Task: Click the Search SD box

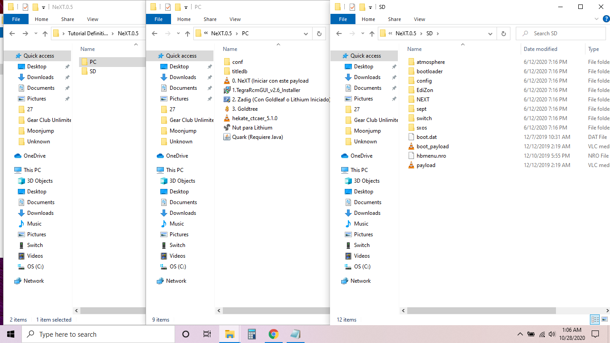Action: (561, 33)
